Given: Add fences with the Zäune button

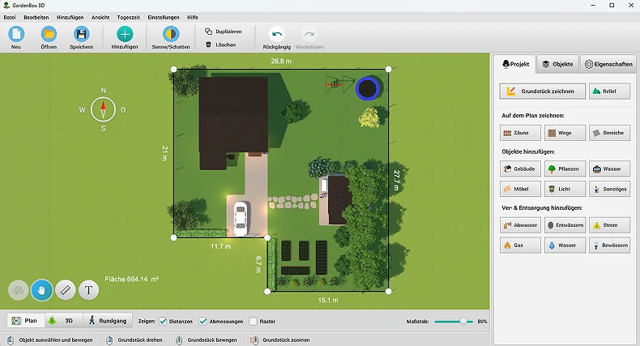Looking at the screenshot, I should (x=520, y=133).
